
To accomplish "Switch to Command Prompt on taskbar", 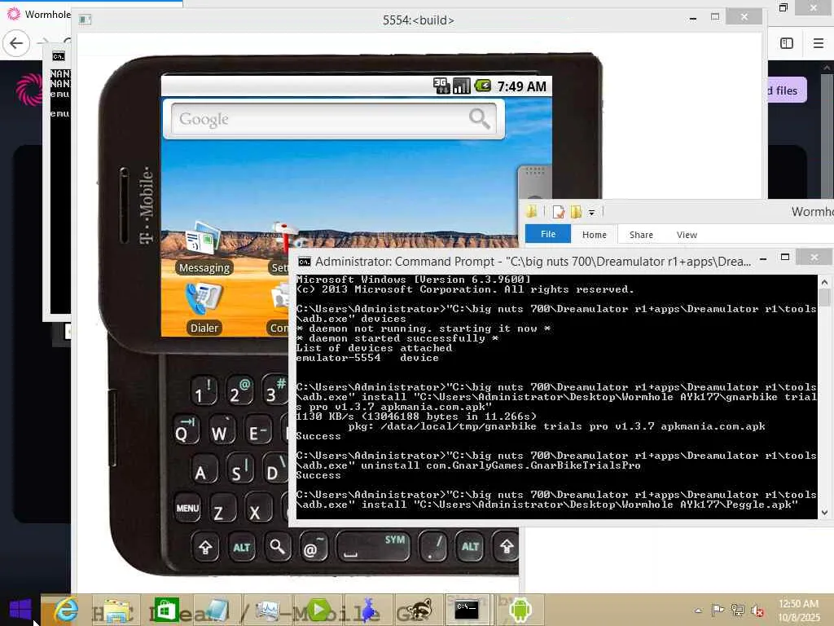I will tap(467, 610).
